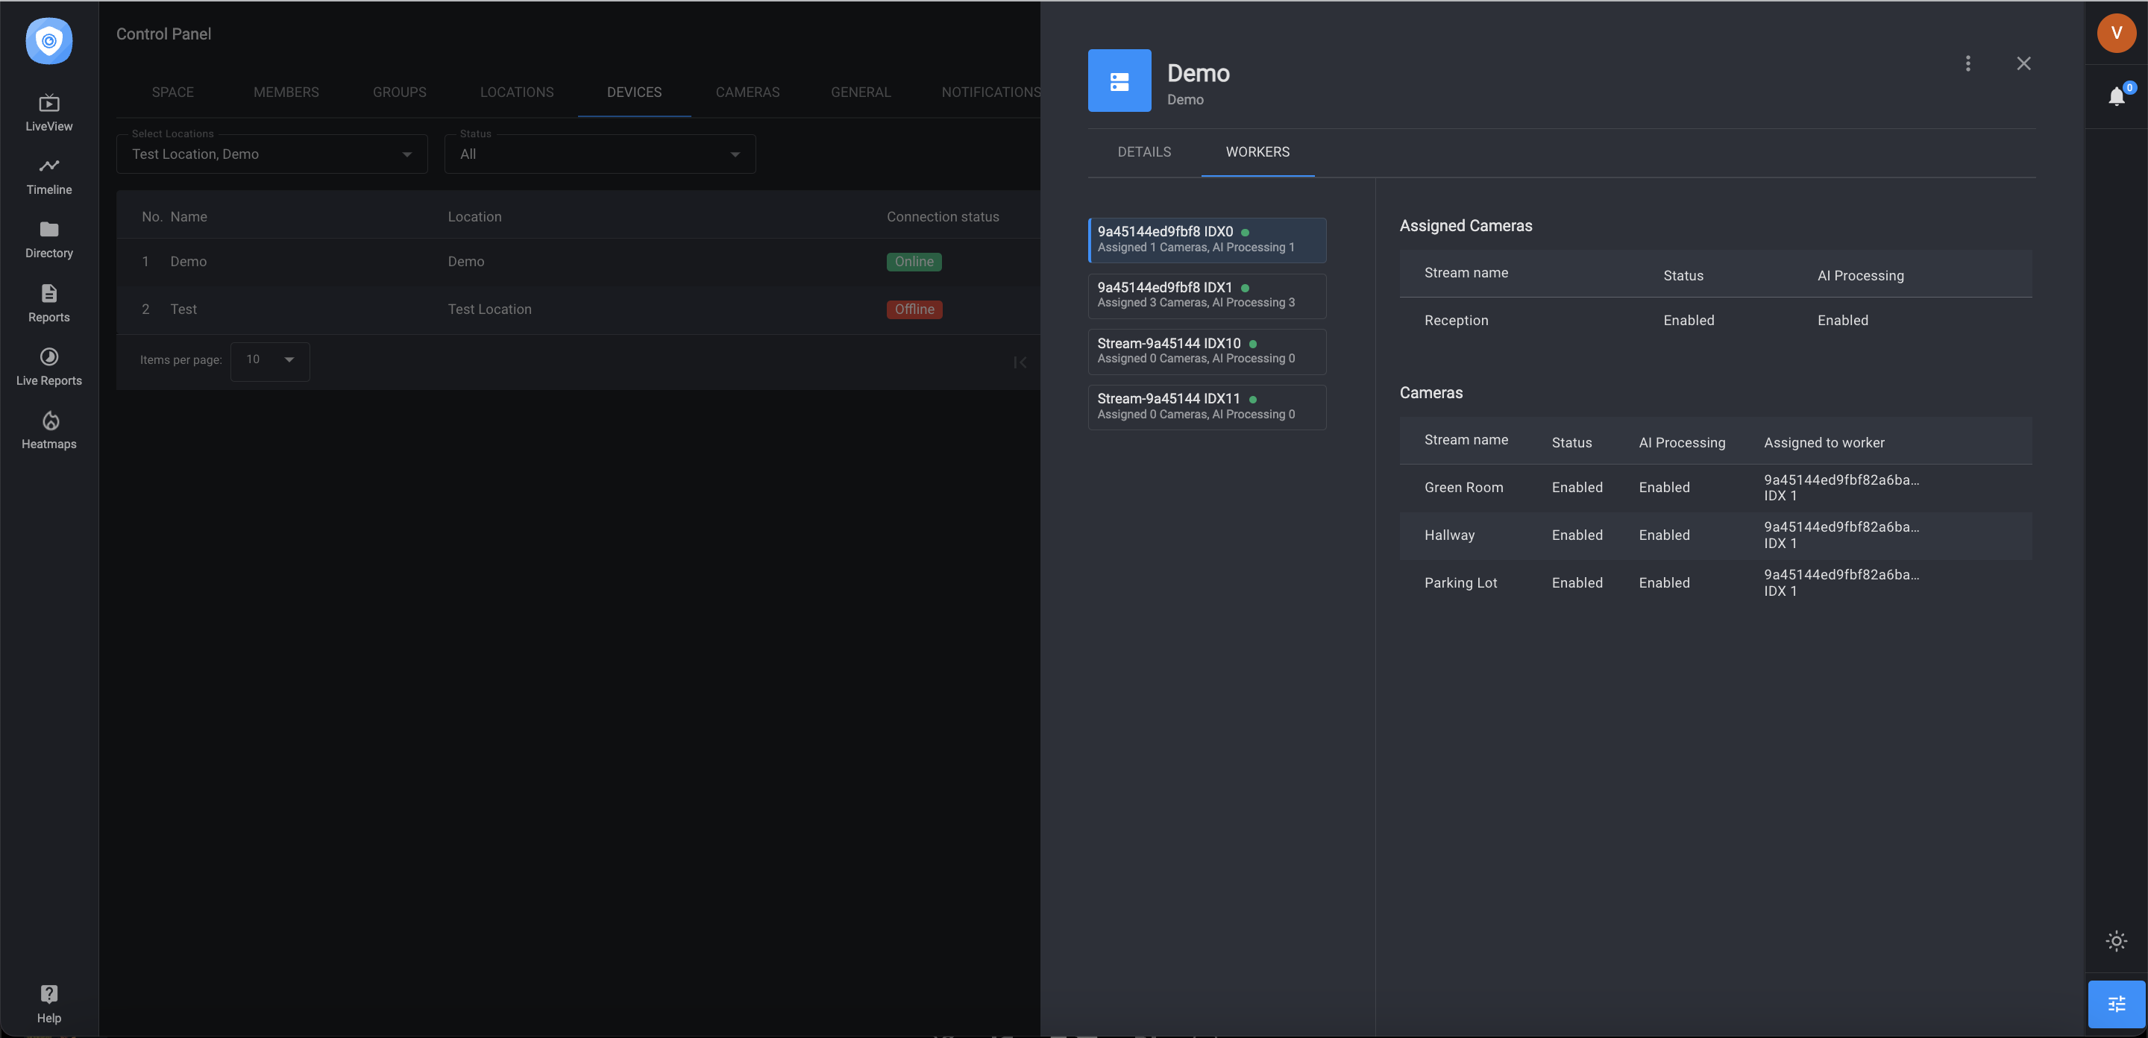This screenshot has width=2148, height=1038.
Task: Select worker Stream-9a45144 IDX11
Action: [1208, 407]
